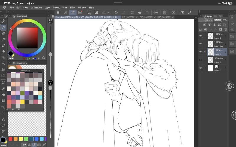Click the Delete Layer trash icon

click(225, 29)
